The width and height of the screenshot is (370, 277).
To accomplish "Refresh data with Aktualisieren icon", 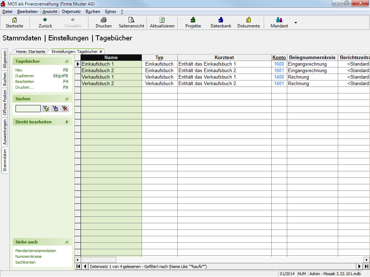I will pos(162,20).
